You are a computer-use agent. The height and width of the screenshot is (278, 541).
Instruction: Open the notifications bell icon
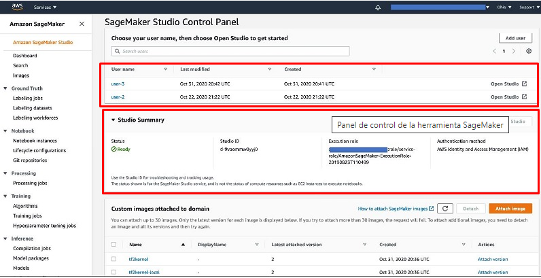tap(378, 7)
